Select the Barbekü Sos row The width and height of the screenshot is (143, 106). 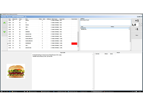click(x=105, y=29)
